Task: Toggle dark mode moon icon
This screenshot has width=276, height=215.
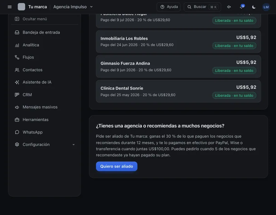Action: coord(254,7)
